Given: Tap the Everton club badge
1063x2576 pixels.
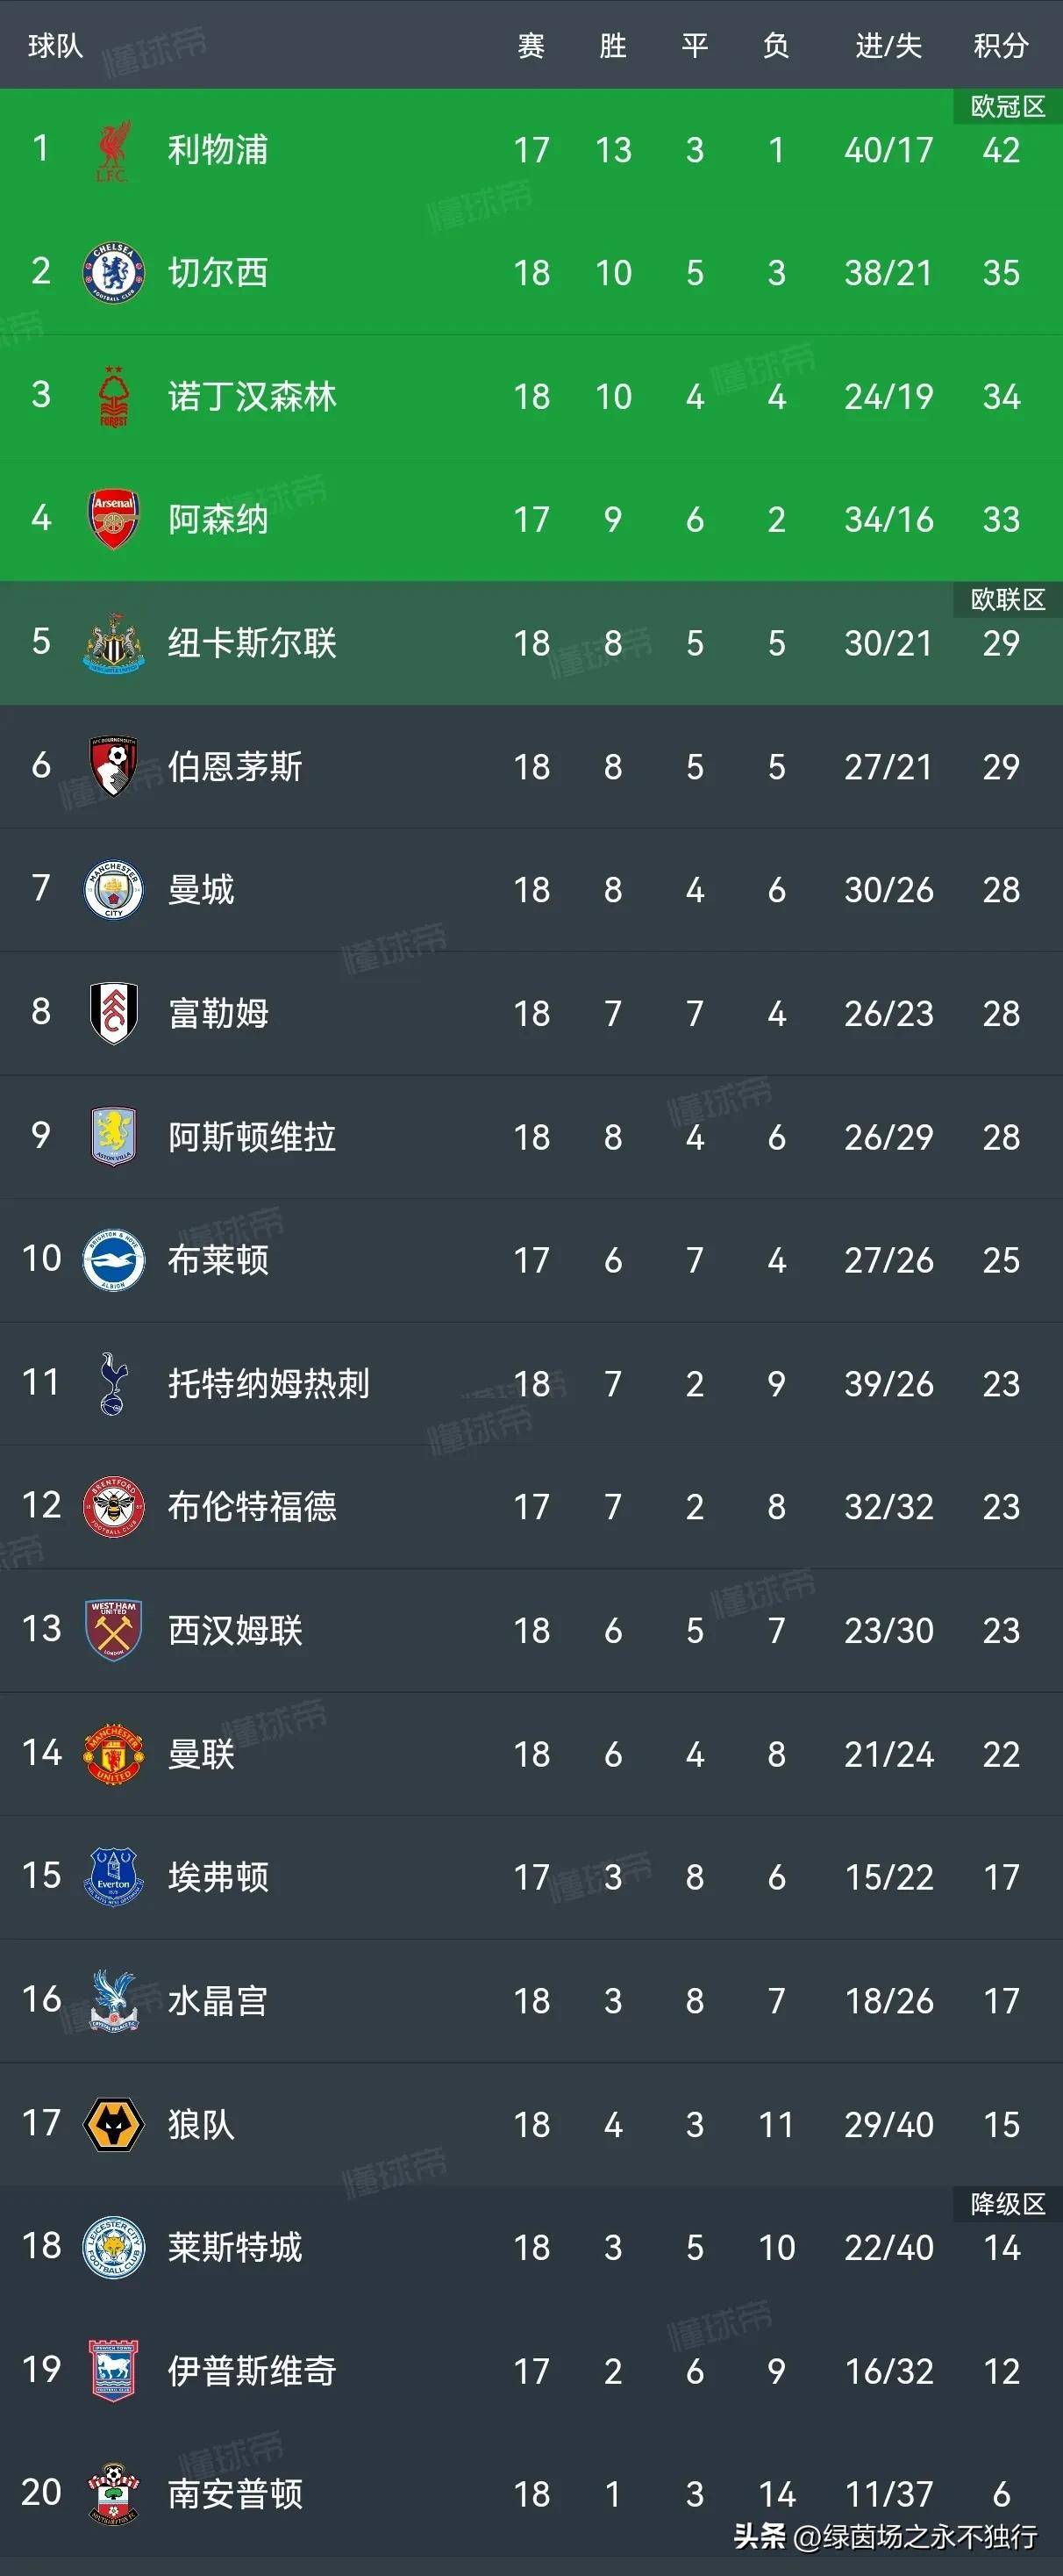Looking at the screenshot, I should pos(113,1877).
